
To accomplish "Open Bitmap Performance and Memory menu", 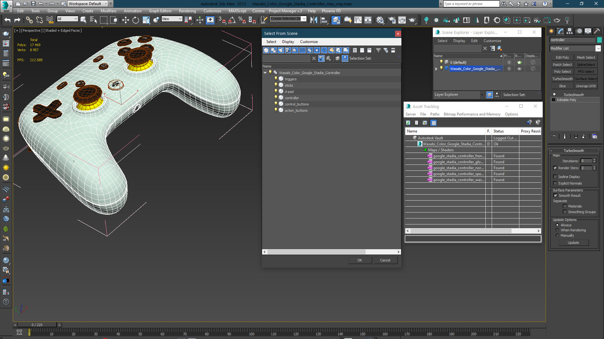I will click(x=472, y=114).
